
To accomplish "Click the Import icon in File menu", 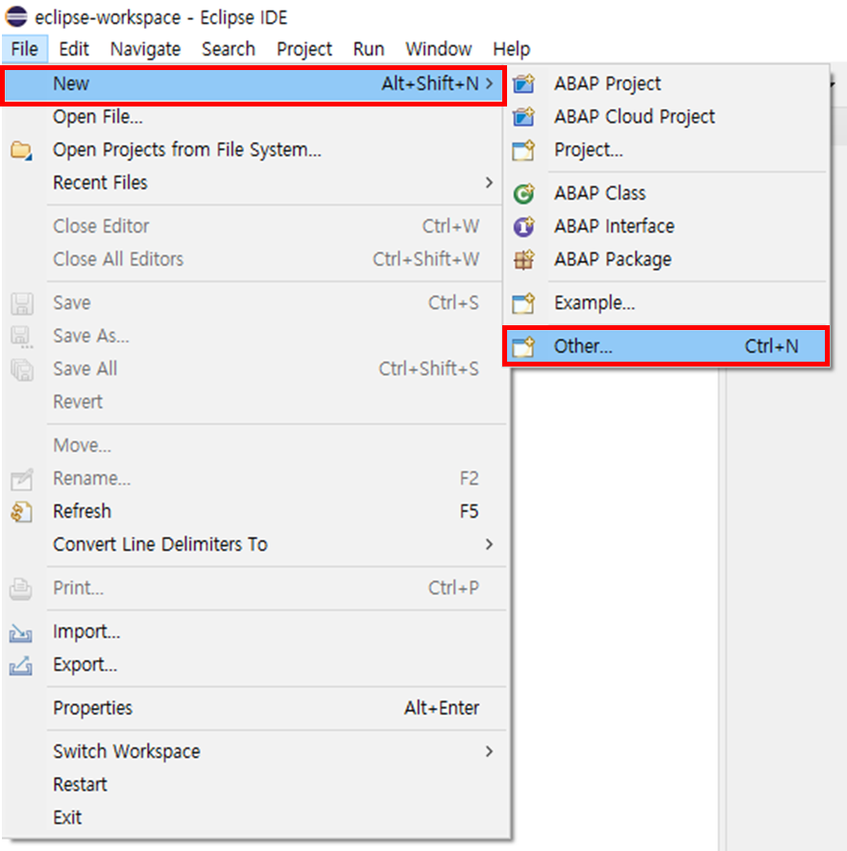I will pos(20,632).
